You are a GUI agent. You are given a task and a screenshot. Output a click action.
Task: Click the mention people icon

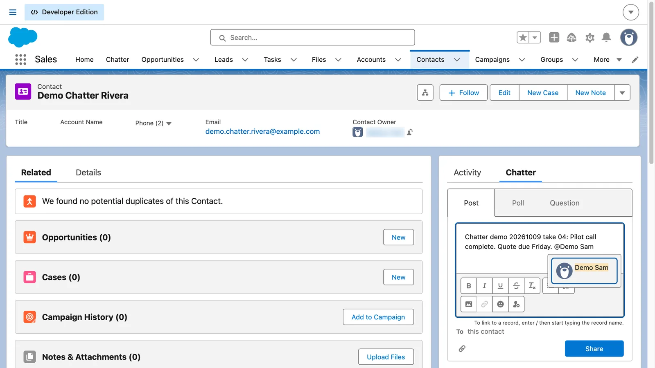516,304
